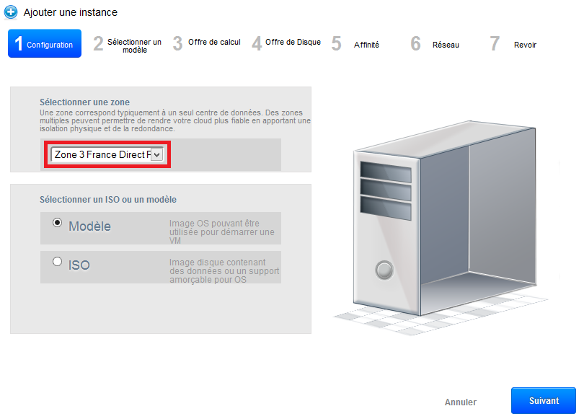Jump to step 2 Sélectionner un modèle
Viewport: 584px width, 419px height.
pos(128,45)
